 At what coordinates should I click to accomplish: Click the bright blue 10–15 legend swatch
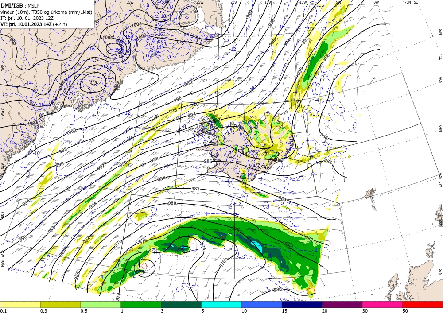click(262, 304)
